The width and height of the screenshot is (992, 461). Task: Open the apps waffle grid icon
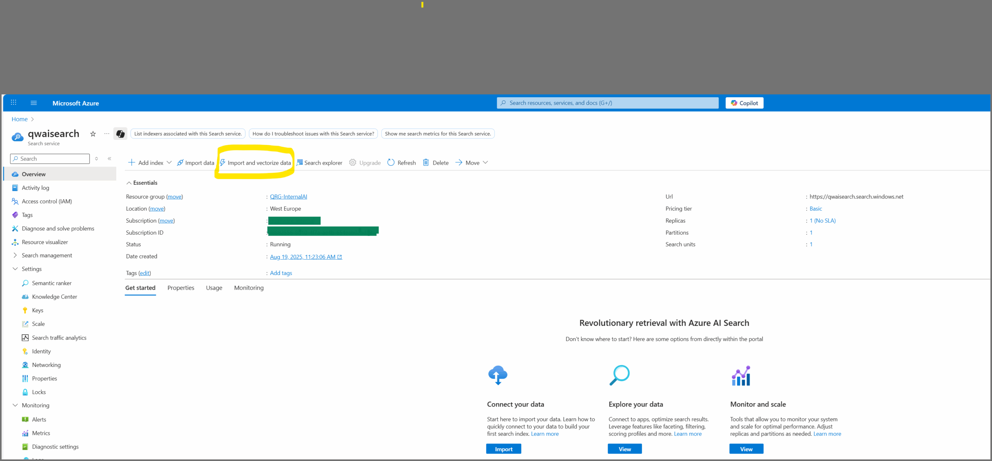[14, 103]
